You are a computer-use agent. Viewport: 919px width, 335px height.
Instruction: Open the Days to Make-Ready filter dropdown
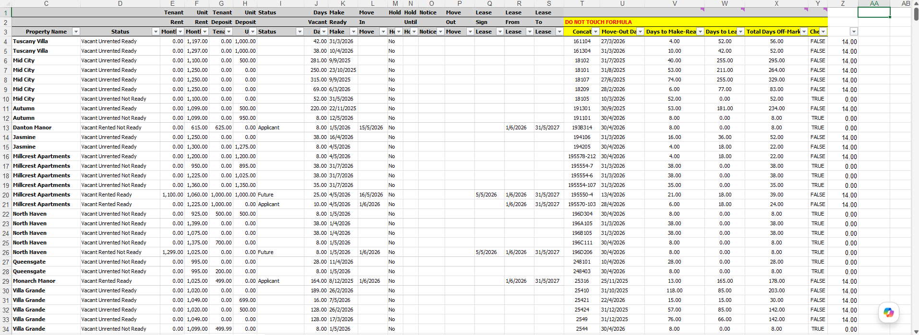[x=700, y=32]
